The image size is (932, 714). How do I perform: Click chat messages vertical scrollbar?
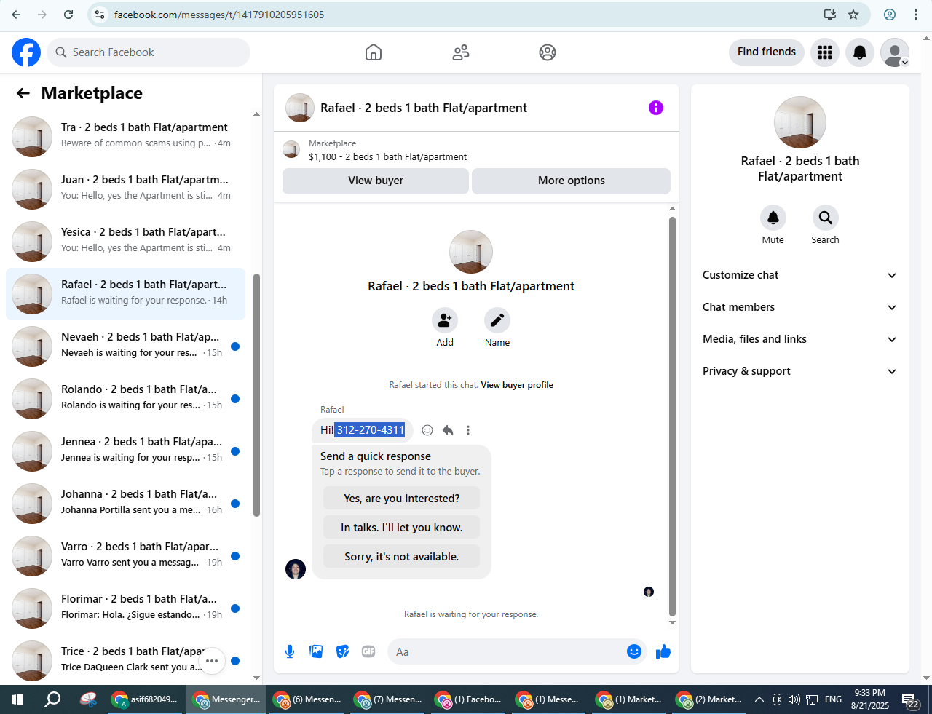[x=672, y=415]
